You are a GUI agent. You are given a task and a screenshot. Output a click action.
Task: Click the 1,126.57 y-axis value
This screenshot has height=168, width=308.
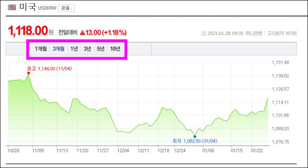[x=280, y=89]
